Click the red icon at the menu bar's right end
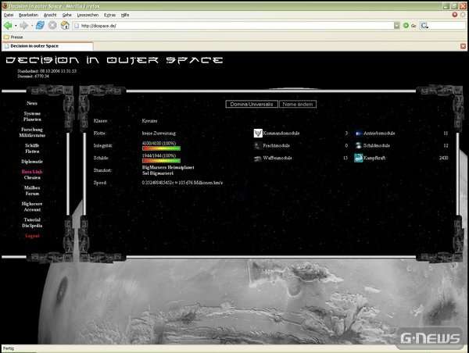The height and width of the screenshot is (353, 469). pyautogui.click(x=455, y=15)
